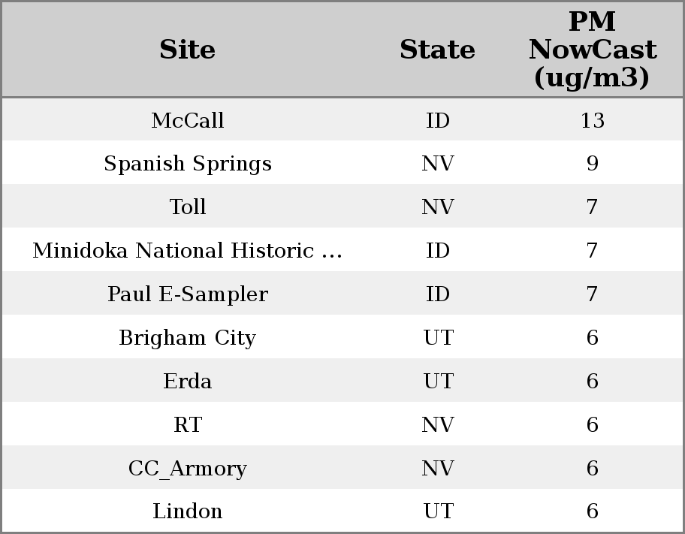Click the NV state cell for Toll
The image size is (685, 534).
point(438,207)
